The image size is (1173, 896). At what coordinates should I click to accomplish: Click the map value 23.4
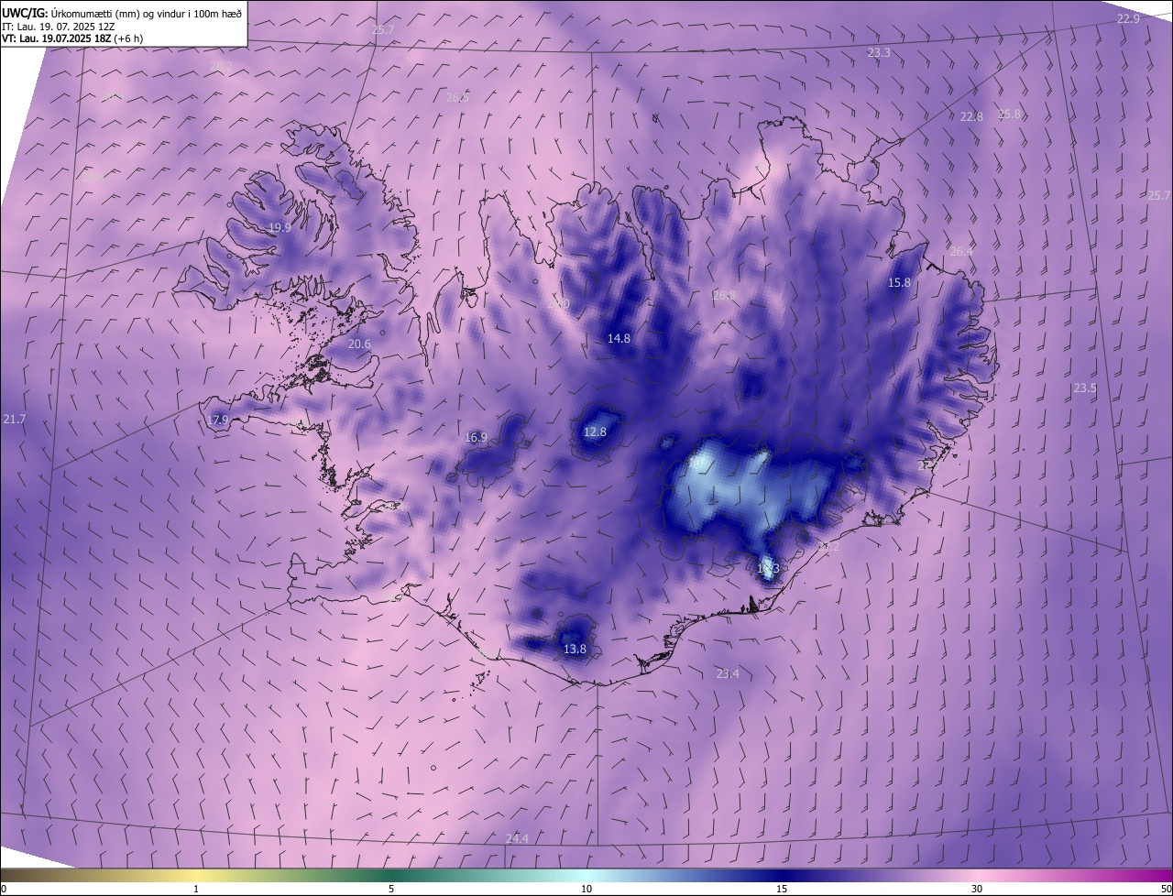727,674
